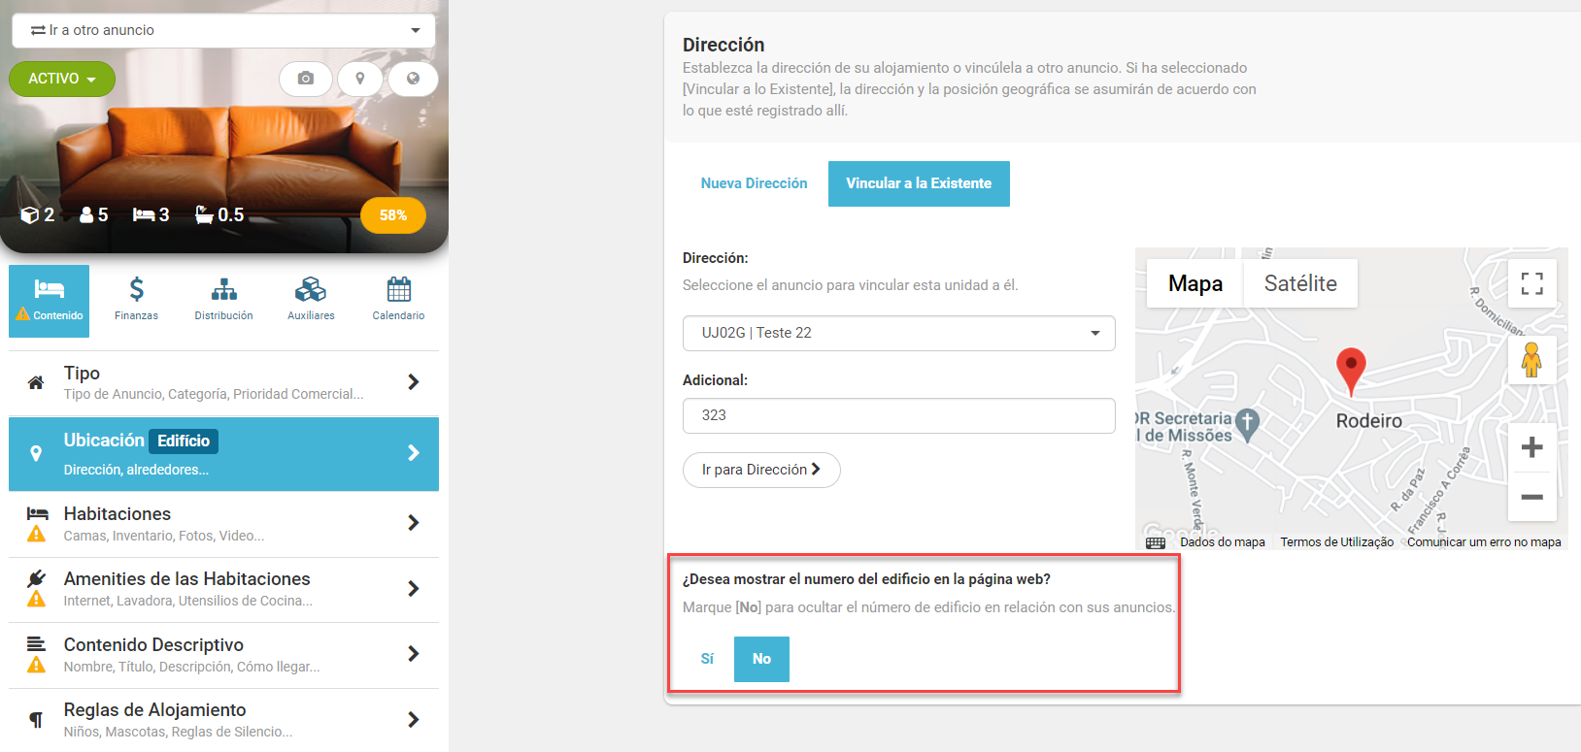Viewport: 1581px width, 752px height.
Task: Click the bathrooms count icon
Action: point(204,214)
